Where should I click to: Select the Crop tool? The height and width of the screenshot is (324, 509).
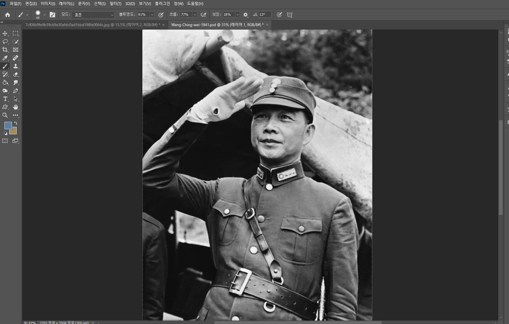tap(5, 50)
